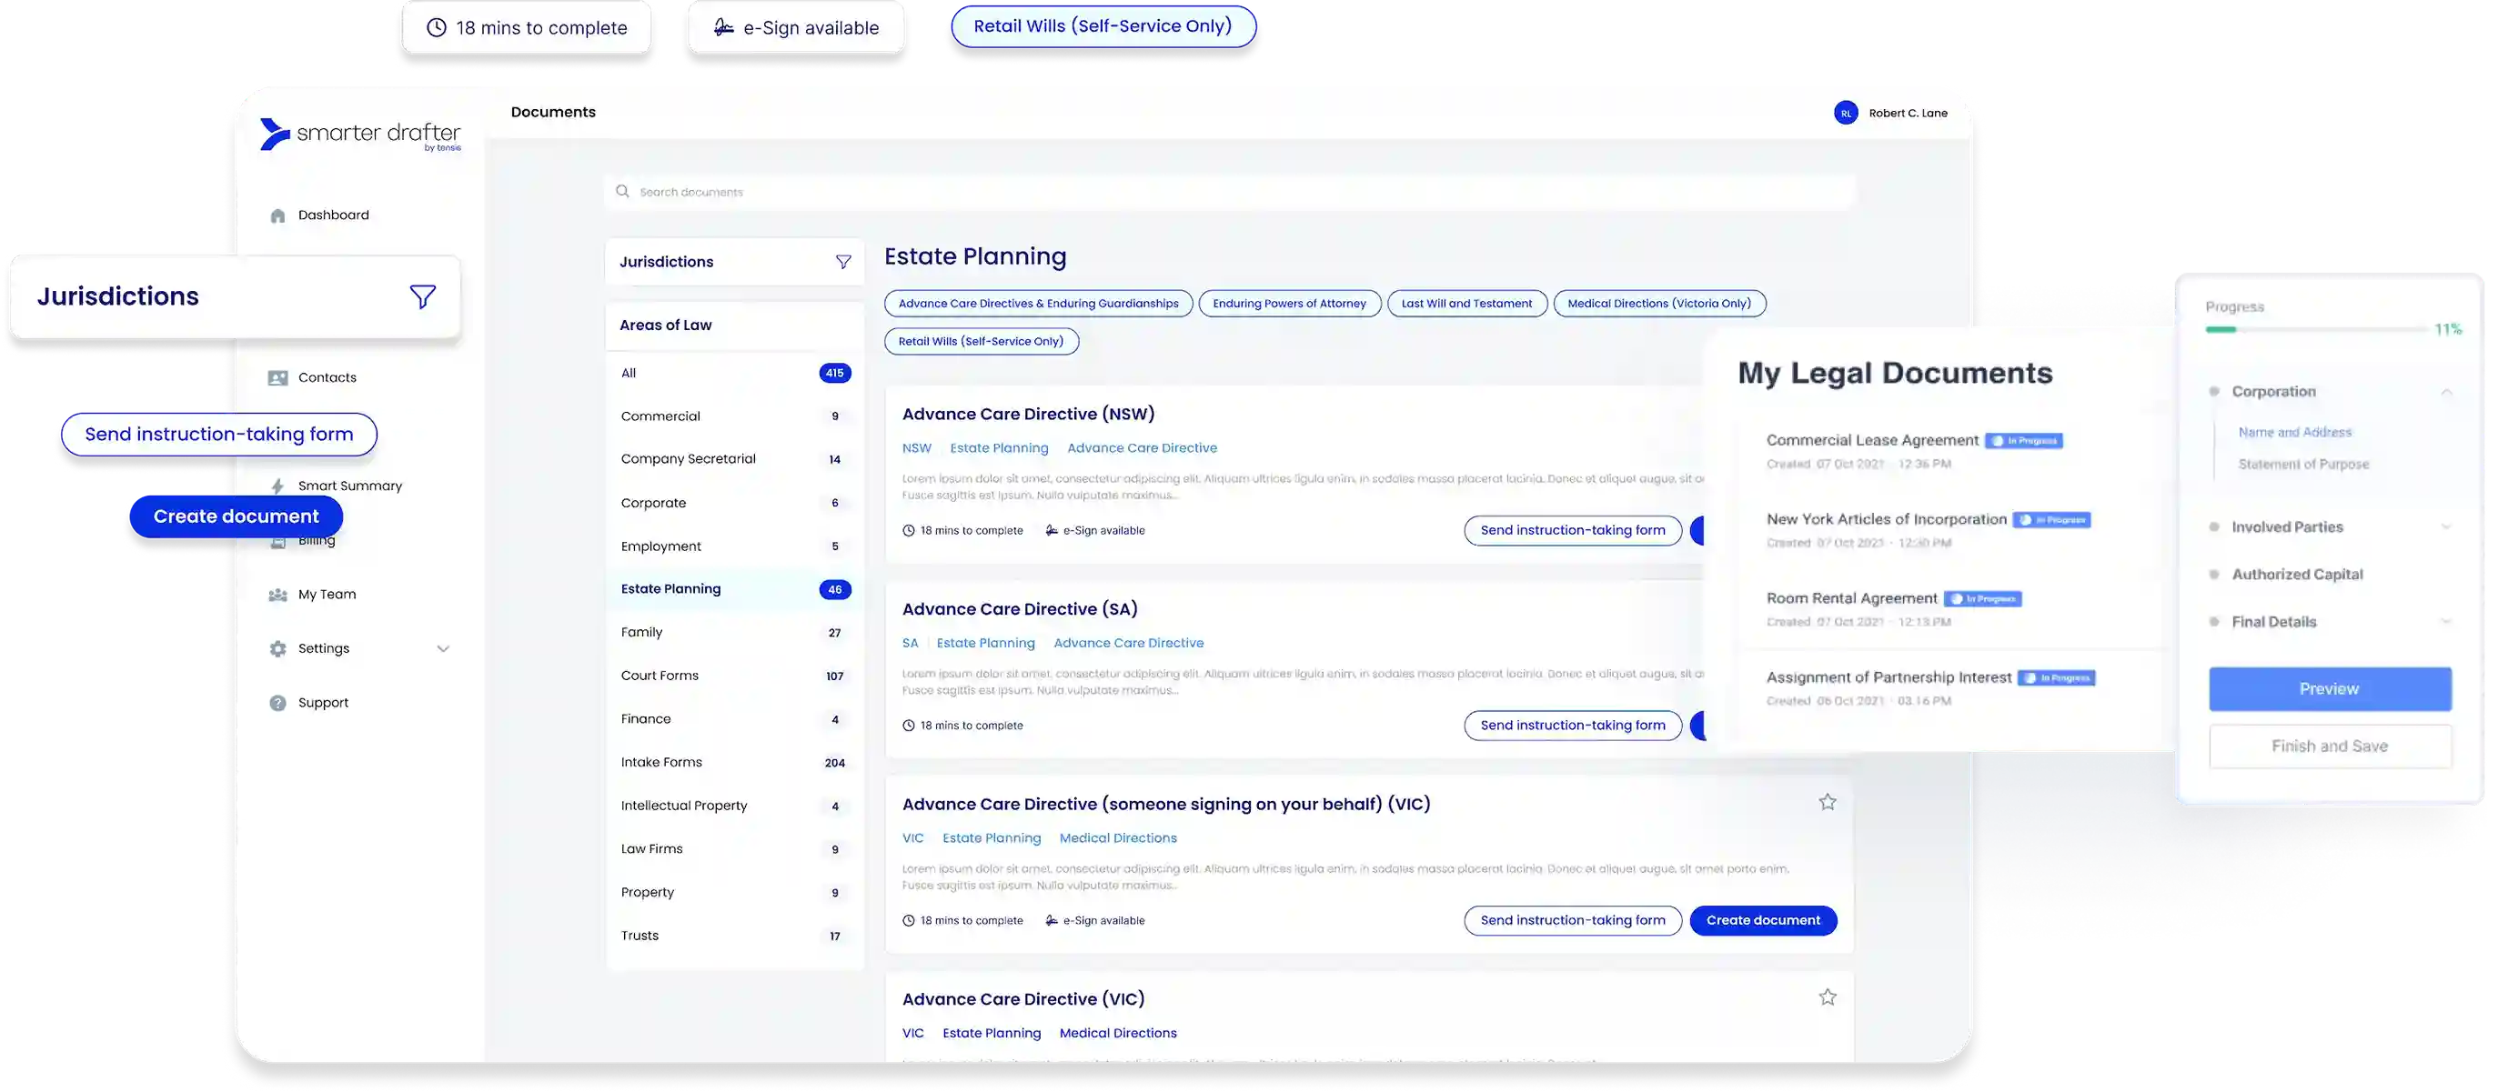Expand the Settings submenu chevron
This screenshot has height=1092, width=2498.
443,649
